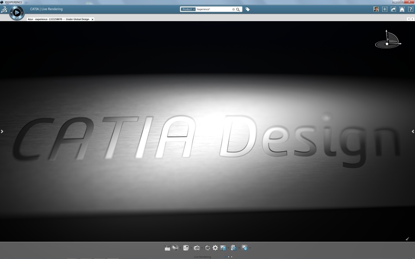Open the user profile picture

(x=376, y=9)
